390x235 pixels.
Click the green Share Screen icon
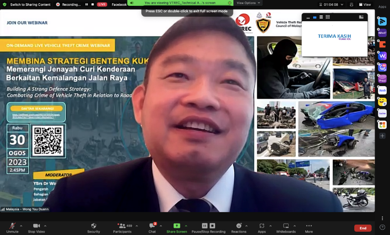pyautogui.click(x=177, y=225)
